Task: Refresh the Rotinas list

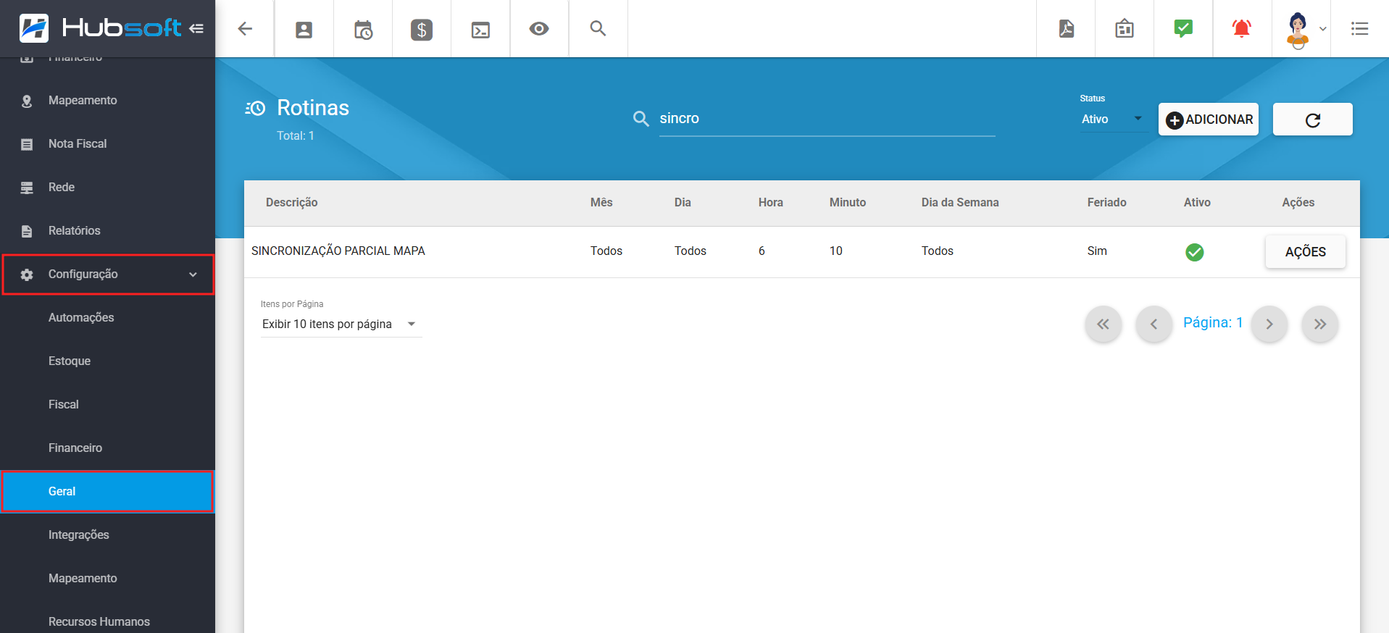Action: coord(1313,120)
